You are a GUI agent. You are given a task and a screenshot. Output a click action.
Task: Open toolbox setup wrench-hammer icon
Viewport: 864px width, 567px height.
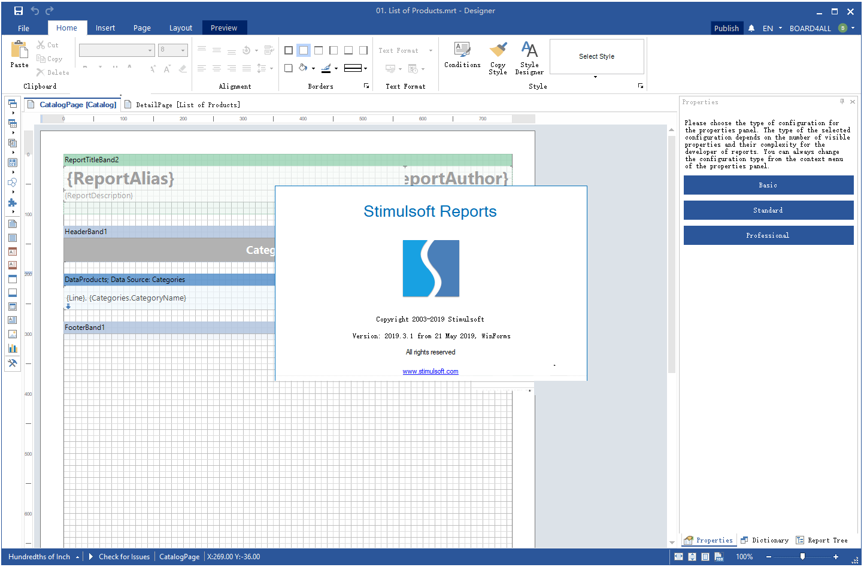(13, 363)
